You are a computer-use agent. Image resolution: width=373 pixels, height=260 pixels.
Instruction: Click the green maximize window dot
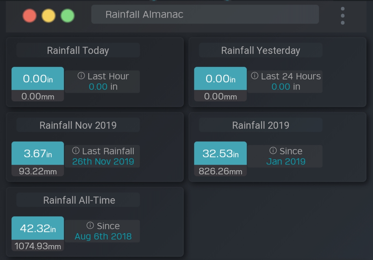(x=68, y=16)
